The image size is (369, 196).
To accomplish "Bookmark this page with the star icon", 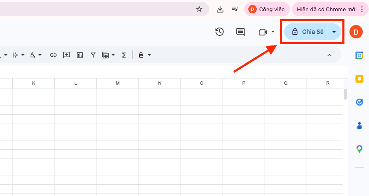I will [199, 9].
